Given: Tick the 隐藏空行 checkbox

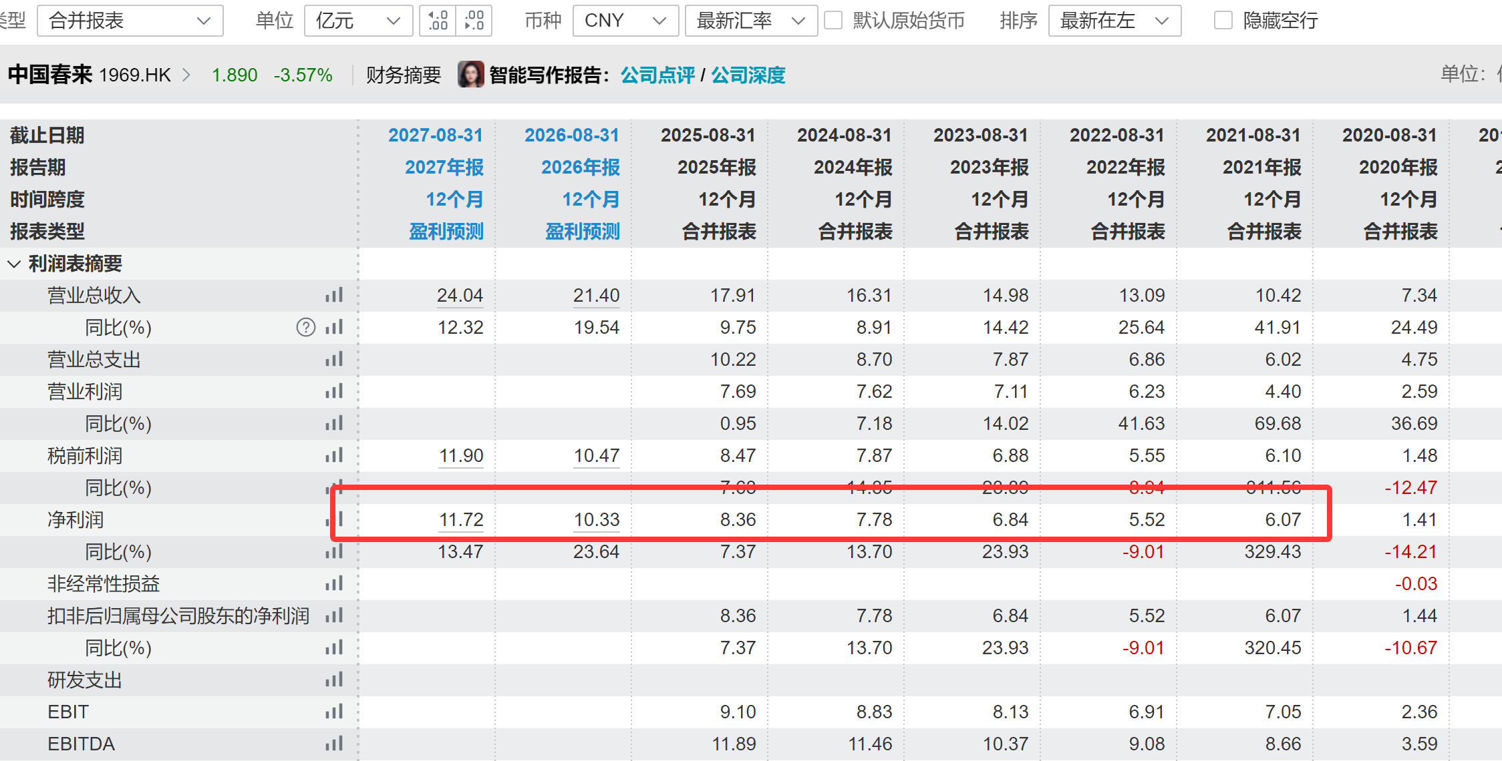Looking at the screenshot, I should point(1223,21).
